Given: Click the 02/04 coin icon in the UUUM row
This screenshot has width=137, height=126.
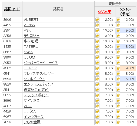Looking at the screenshot, I should coord(97,57).
